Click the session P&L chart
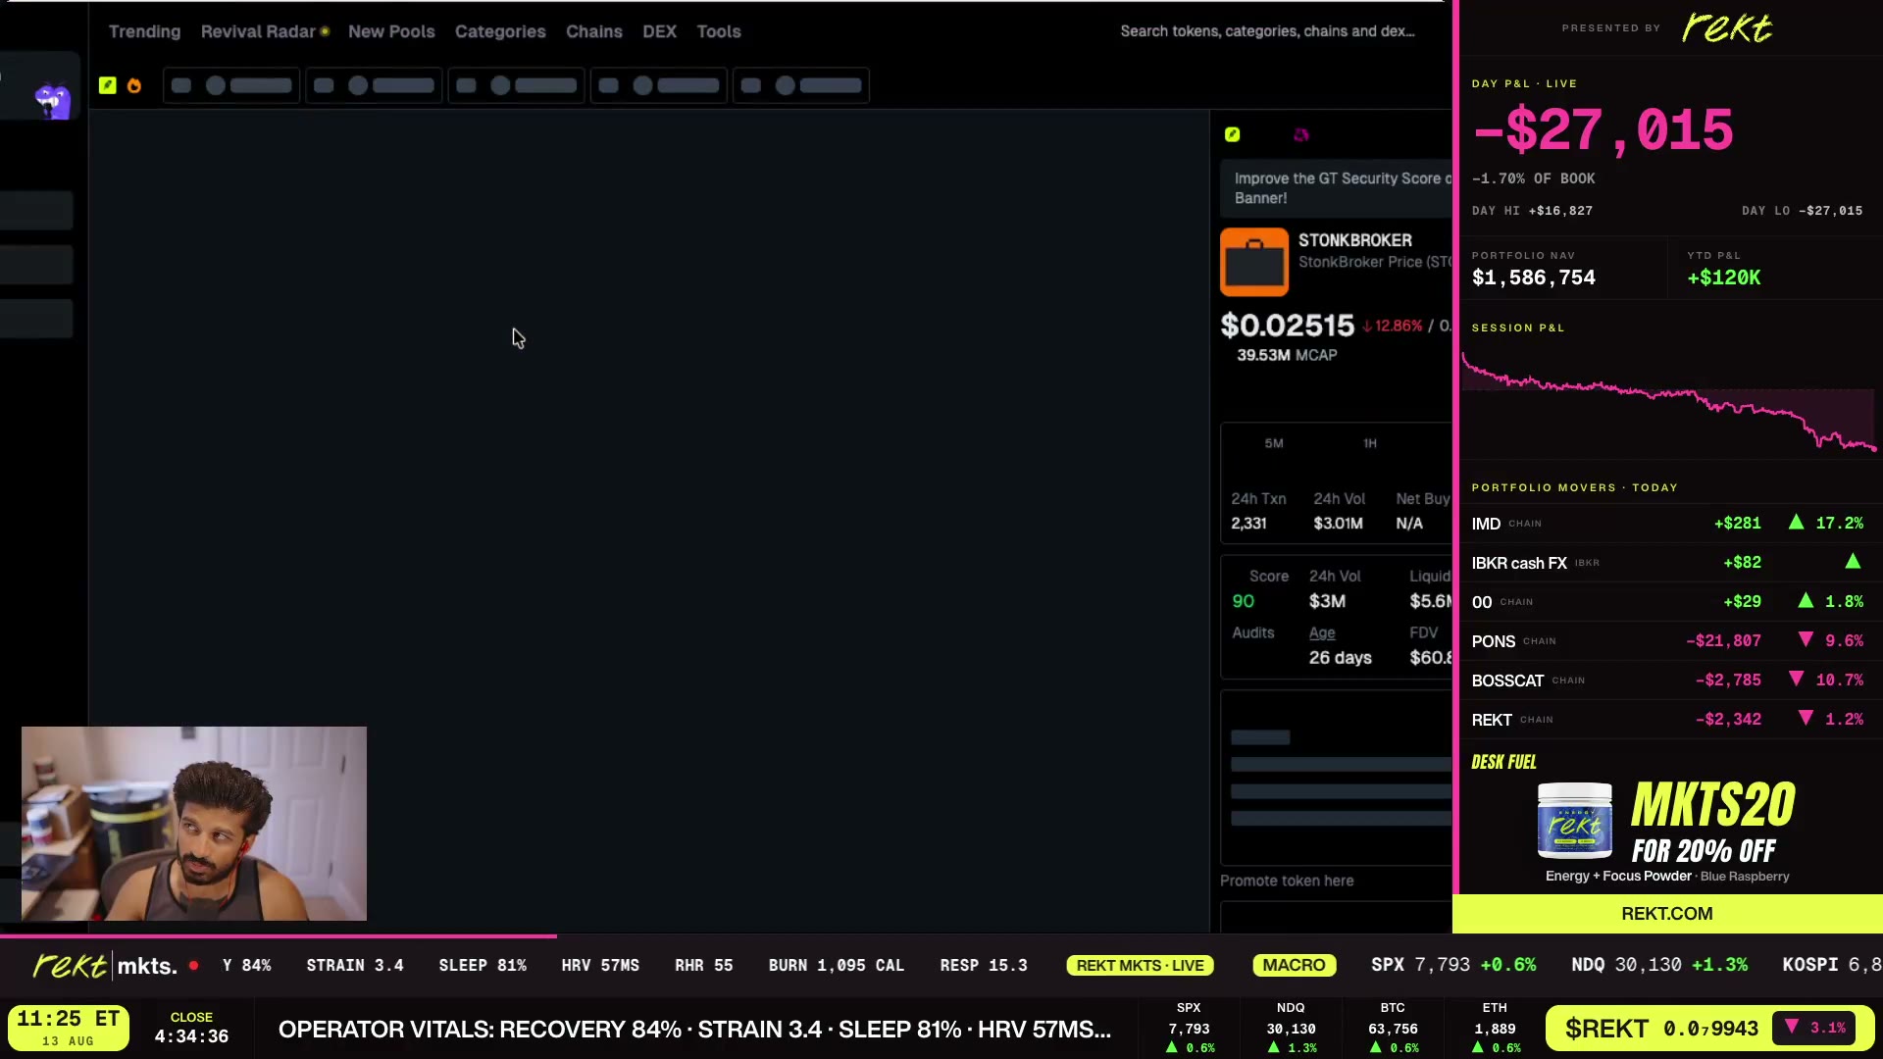1883x1059 pixels. 1667,402
